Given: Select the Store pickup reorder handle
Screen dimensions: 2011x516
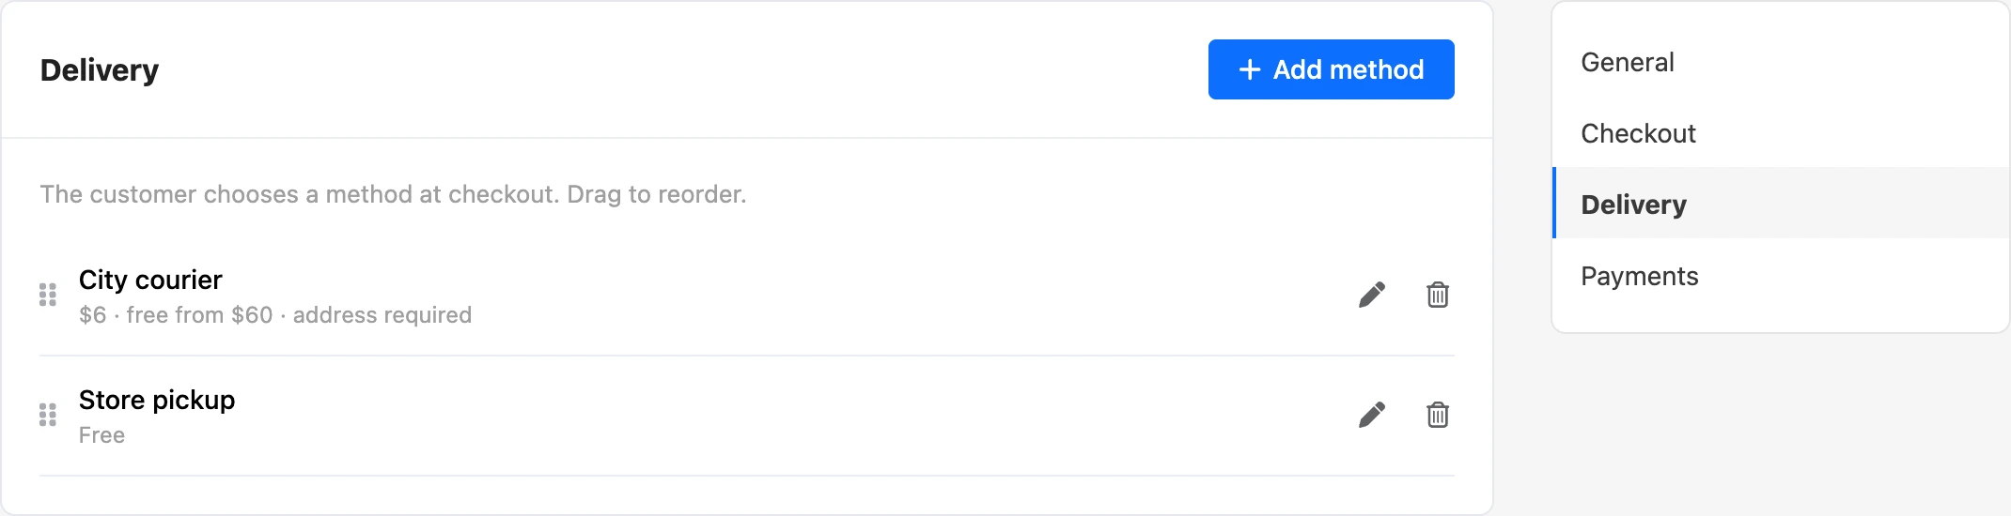Looking at the screenshot, I should pos(48,415).
